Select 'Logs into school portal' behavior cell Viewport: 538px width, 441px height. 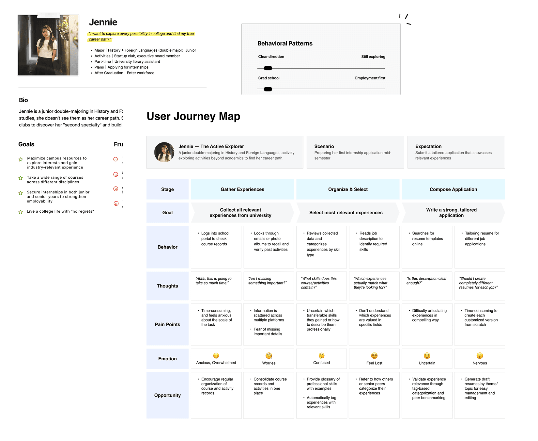(x=216, y=247)
